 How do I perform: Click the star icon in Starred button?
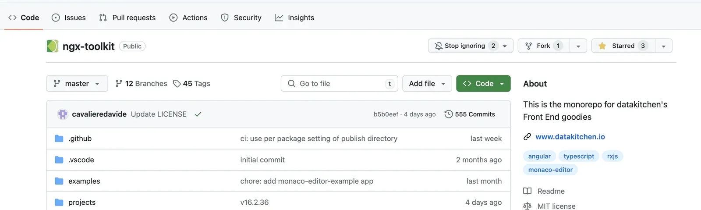pyautogui.click(x=602, y=46)
